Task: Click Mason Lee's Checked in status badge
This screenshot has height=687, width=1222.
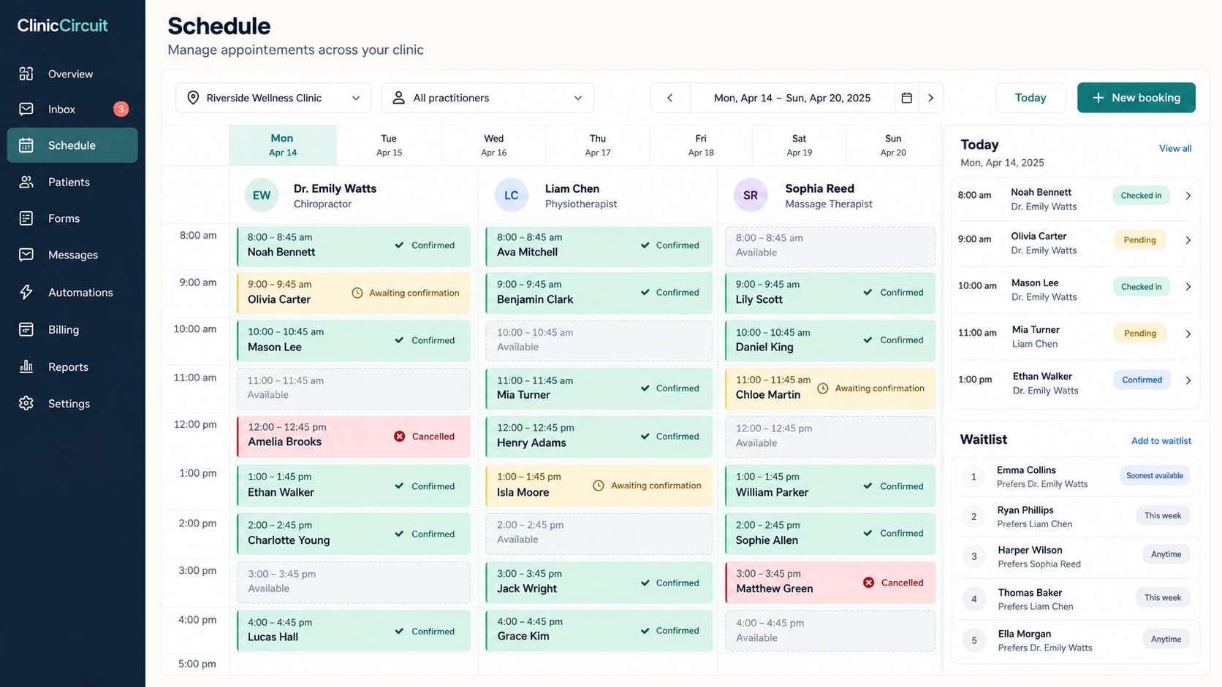Action: [x=1141, y=287]
